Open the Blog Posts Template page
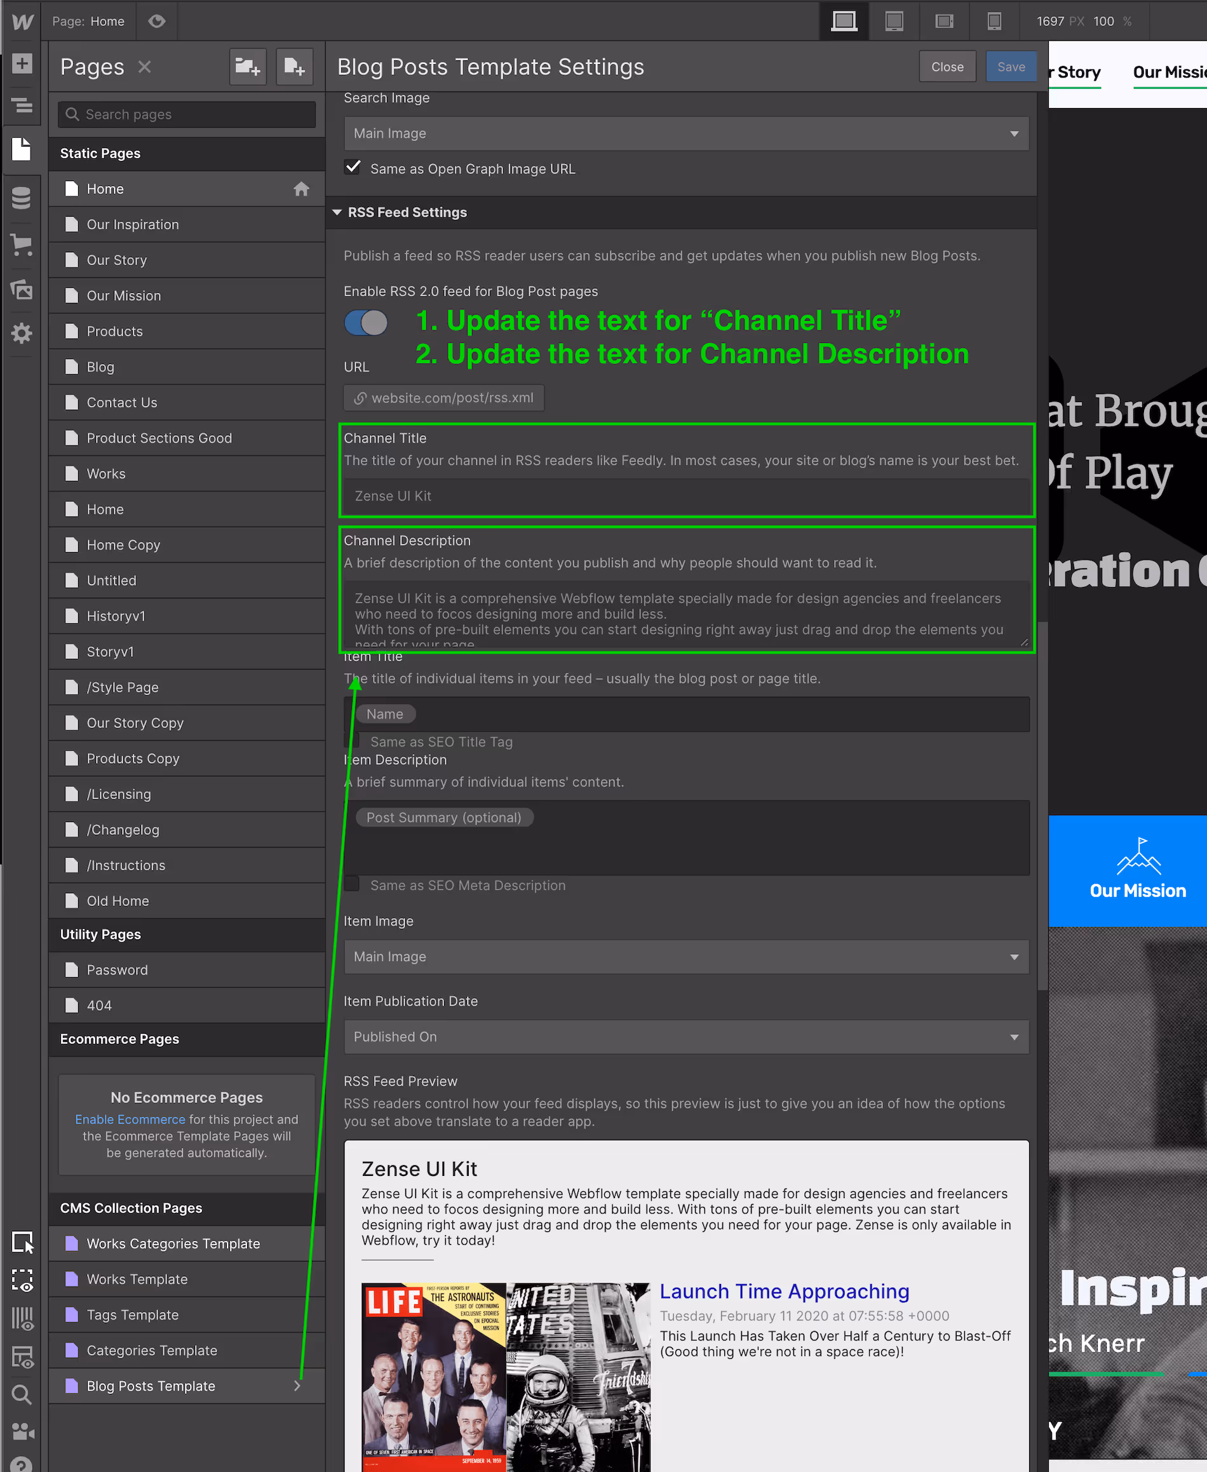Viewport: 1207px width, 1472px height. click(x=151, y=1386)
